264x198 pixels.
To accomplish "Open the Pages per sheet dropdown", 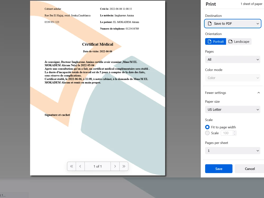I will [233, 150].
